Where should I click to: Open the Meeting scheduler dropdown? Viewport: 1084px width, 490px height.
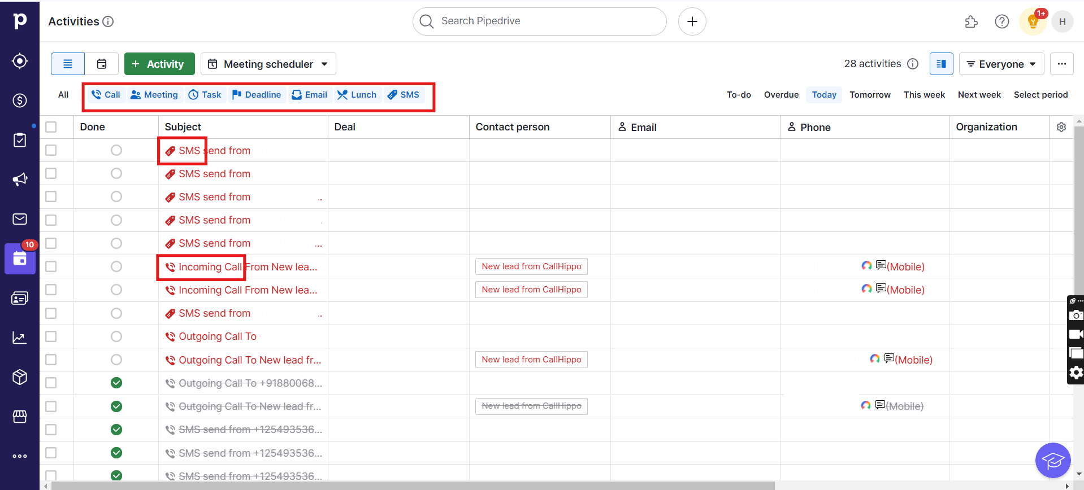268,64
